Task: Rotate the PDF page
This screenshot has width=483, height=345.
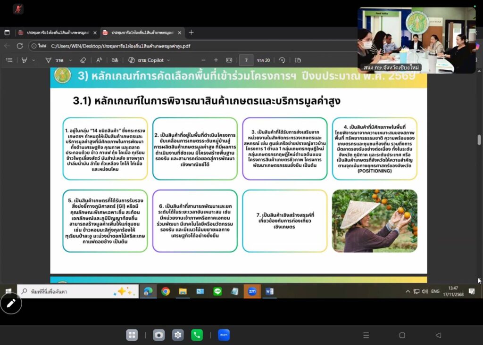Action: [x=282, y=60]
